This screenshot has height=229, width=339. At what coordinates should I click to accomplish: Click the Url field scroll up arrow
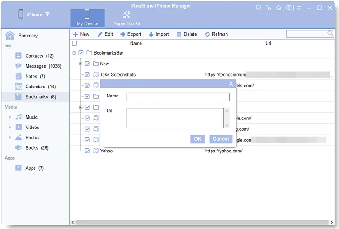click(226, 111)
